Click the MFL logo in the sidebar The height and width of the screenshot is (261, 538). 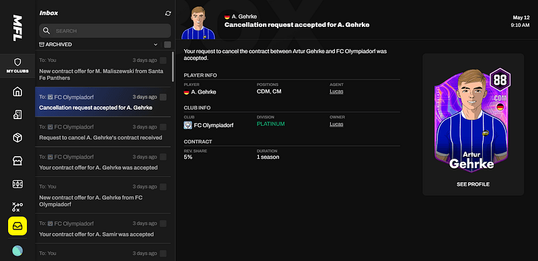tap(17, 28)
